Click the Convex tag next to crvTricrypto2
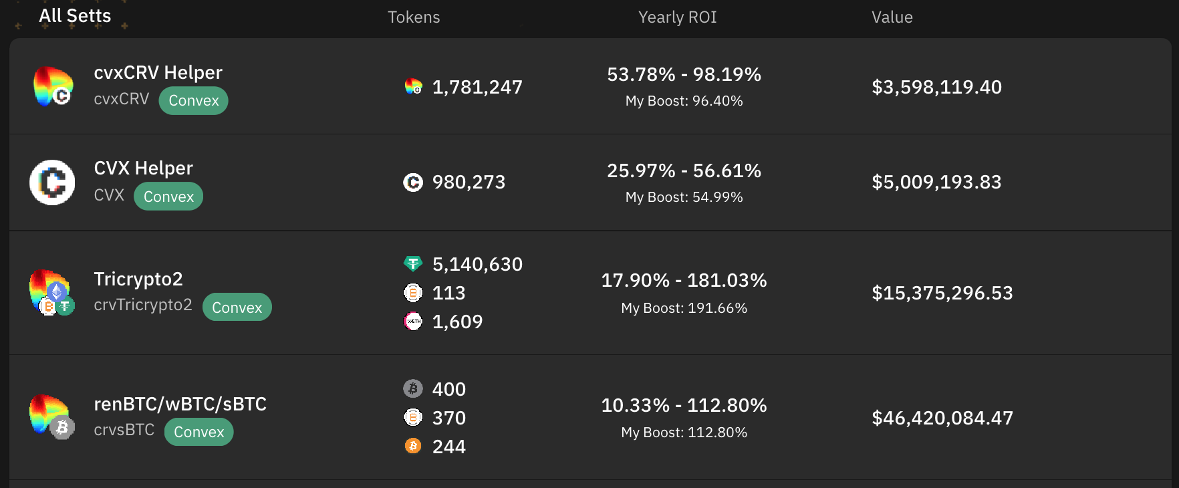The image size is (1179, 488). click(237, 308)
